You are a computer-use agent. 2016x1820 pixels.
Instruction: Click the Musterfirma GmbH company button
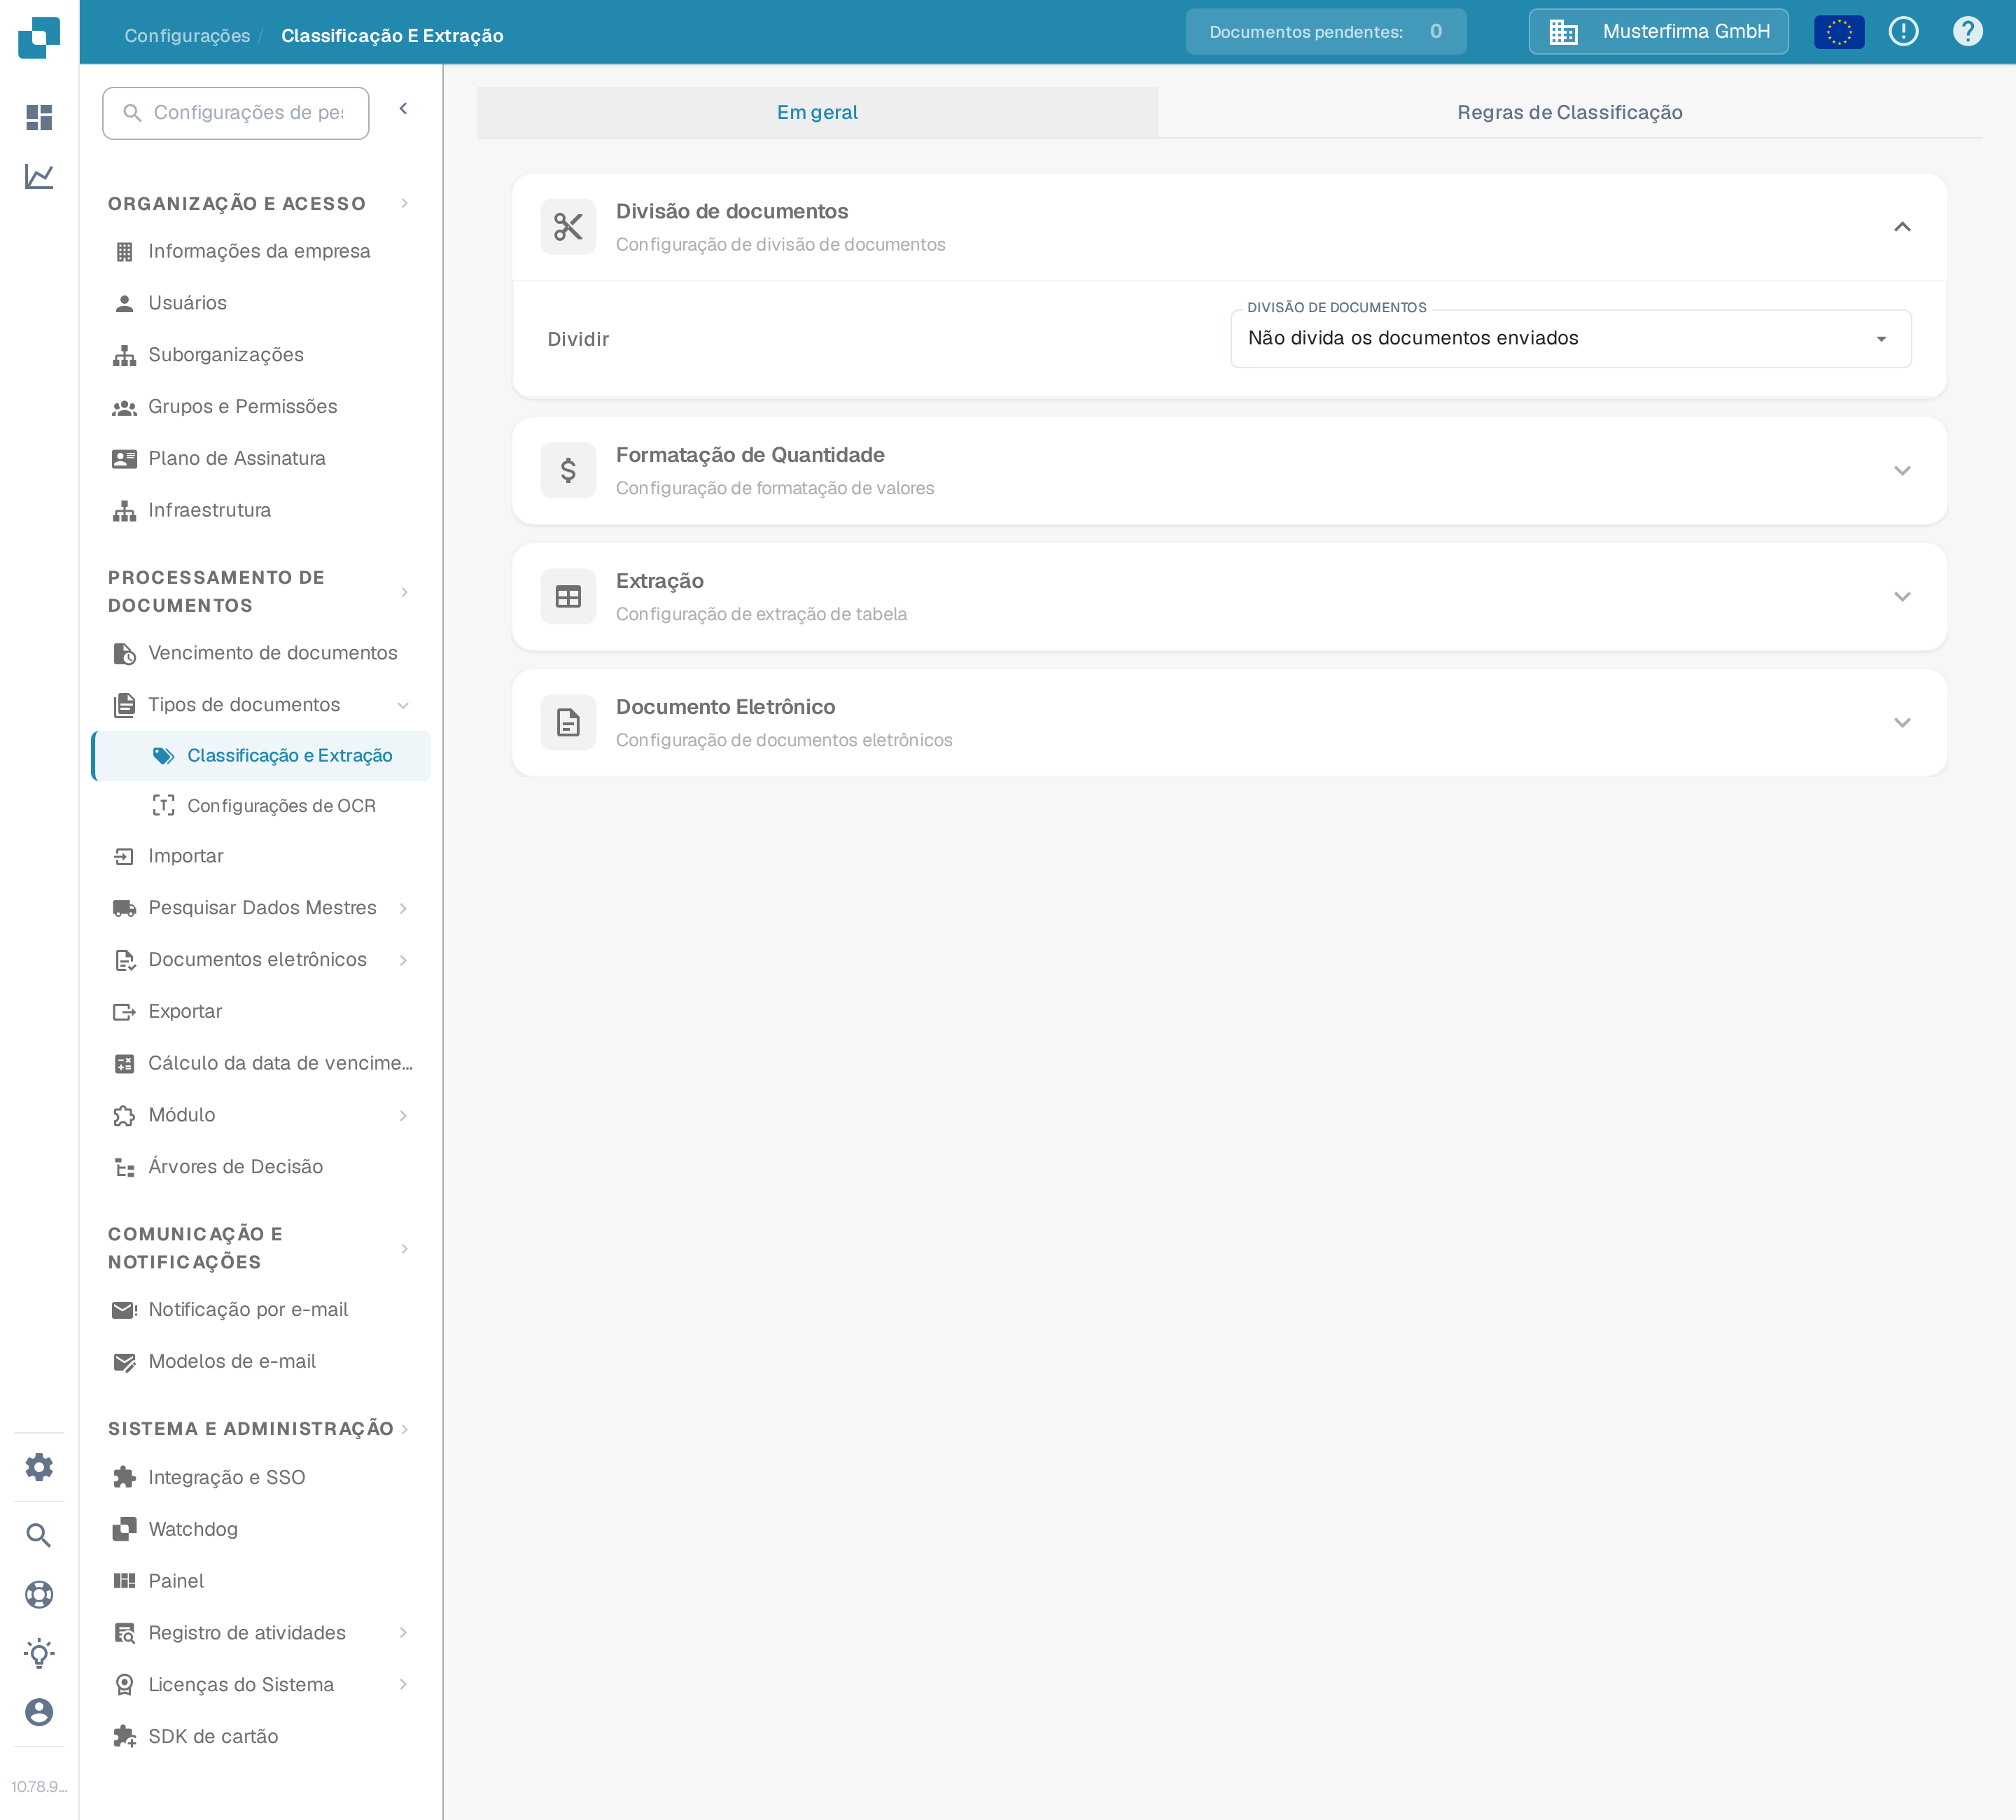[1658, 32]
